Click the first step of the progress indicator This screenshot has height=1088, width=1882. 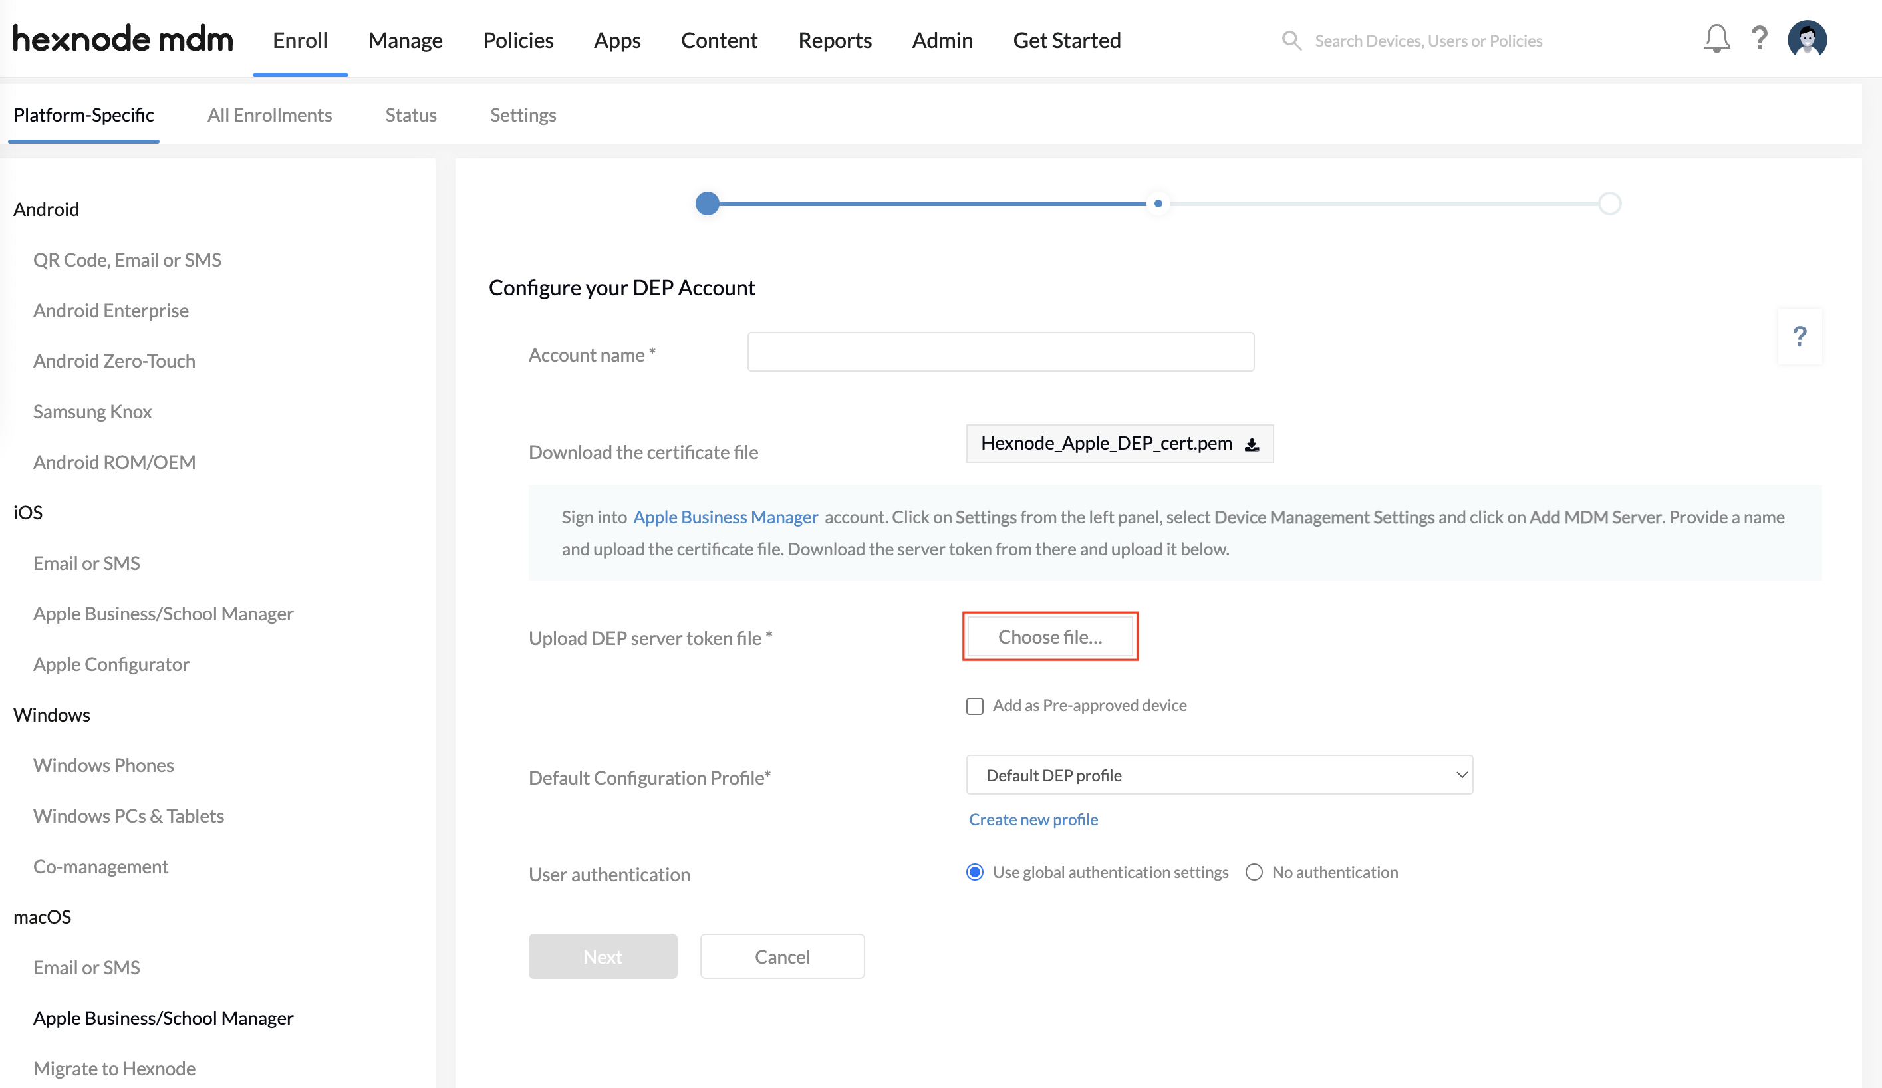[x=707, y=203]
